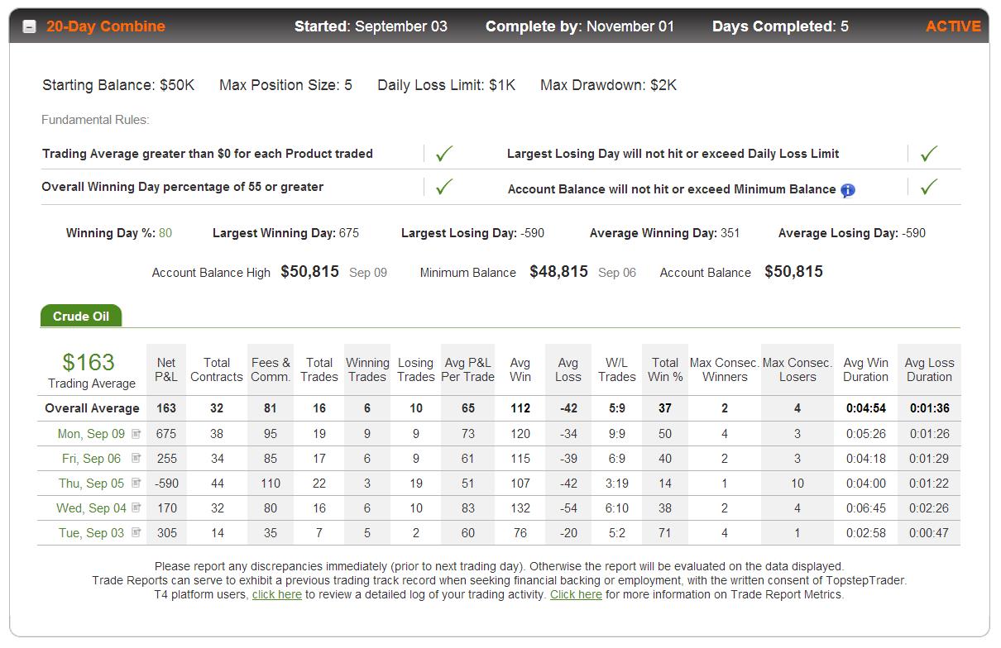The image size is (1001, 648).
Task: Click the Avg Win Duration header
Action: click(x=865, y=369)
